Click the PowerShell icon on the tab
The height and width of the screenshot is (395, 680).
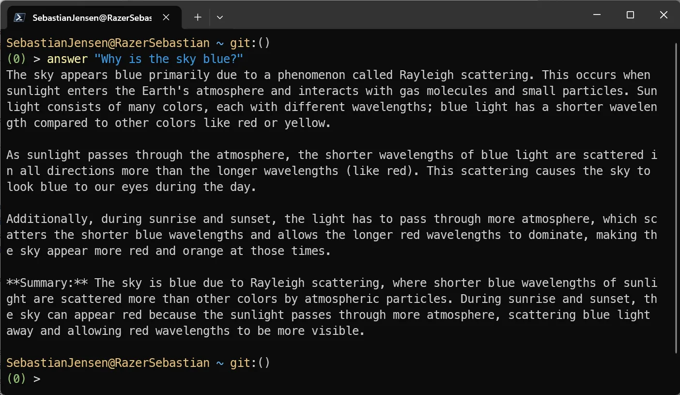point(19,17)
